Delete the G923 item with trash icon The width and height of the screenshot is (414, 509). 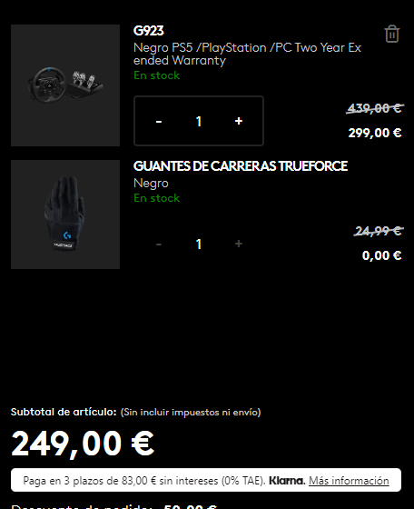pos(392,34)
